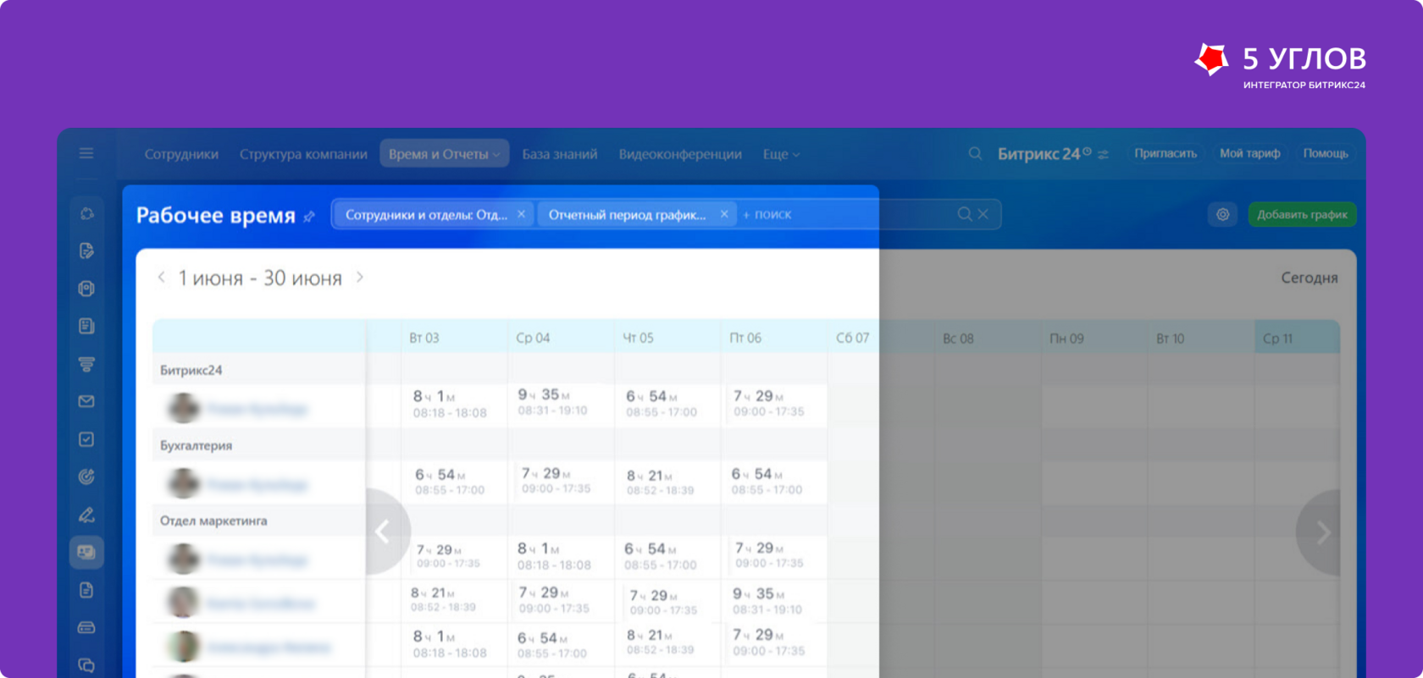Open the CRM funnel icon in the sidebar
The image size is (1423, 678).
86,364
